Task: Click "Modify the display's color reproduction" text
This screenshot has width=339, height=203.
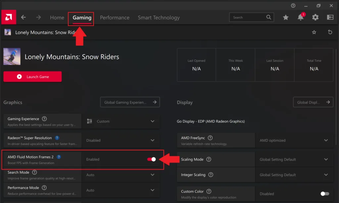Action: coord(209,197)
